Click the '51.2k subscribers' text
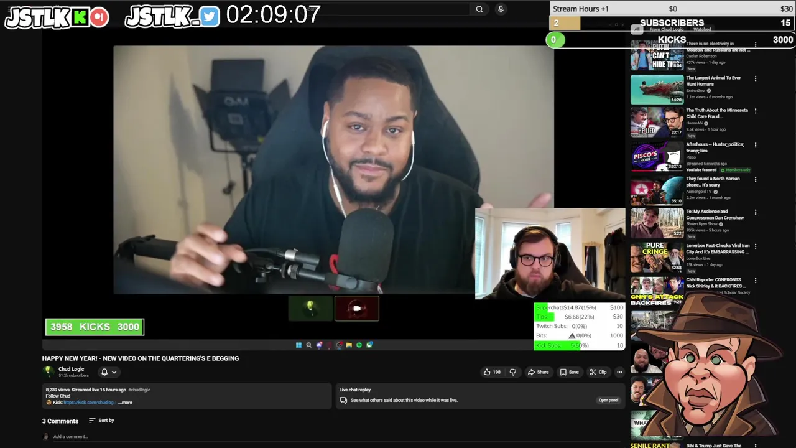 coord(73,376)
